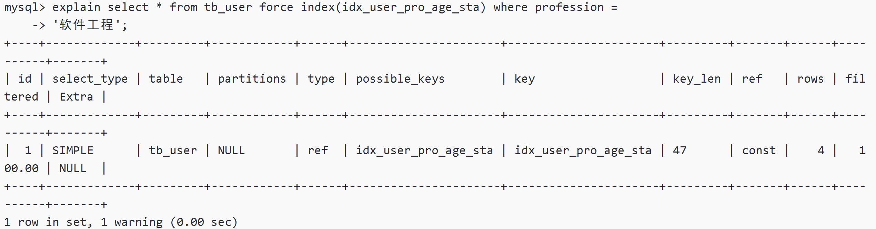Click the "force" keyword in the query
This screenshot has width=876, height=229.
coord(276,7)
